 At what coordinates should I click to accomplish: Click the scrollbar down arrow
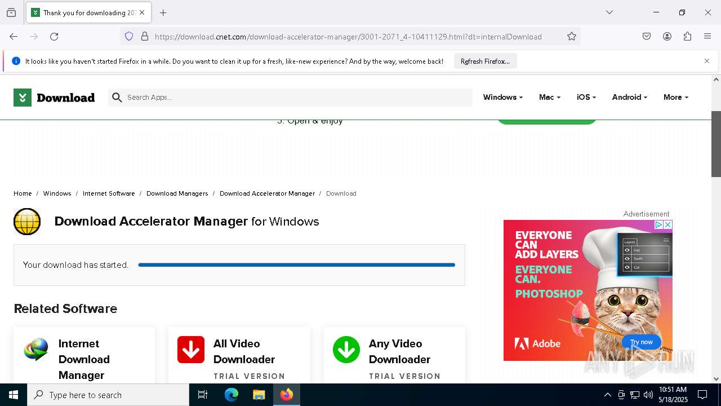[x=716, y=379]
